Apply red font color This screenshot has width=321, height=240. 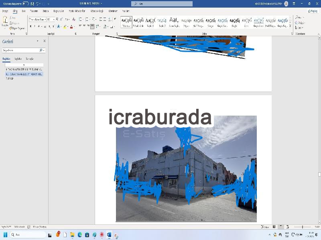(x=71, y=26)
